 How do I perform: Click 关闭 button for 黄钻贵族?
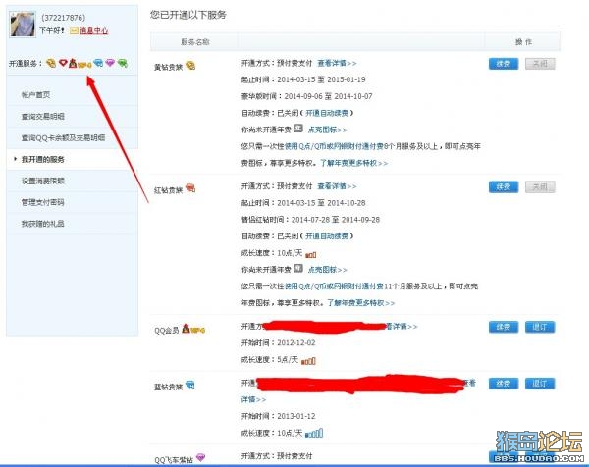point(540,64)
